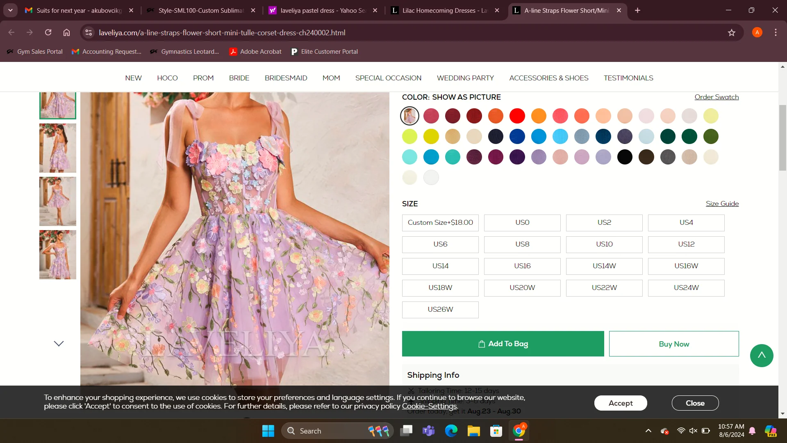Select the bright red color swatch
Screen dimensions: 787x443
[x=517, y=116]
